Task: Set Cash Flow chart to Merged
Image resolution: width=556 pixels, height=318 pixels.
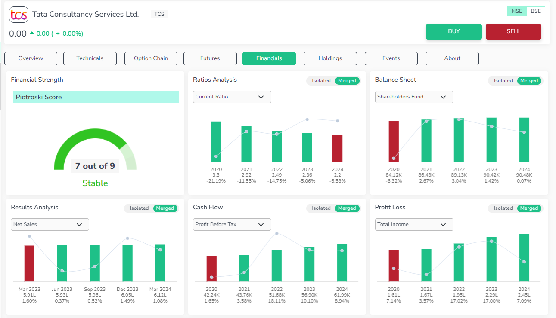Action: (x=347, y=208)
